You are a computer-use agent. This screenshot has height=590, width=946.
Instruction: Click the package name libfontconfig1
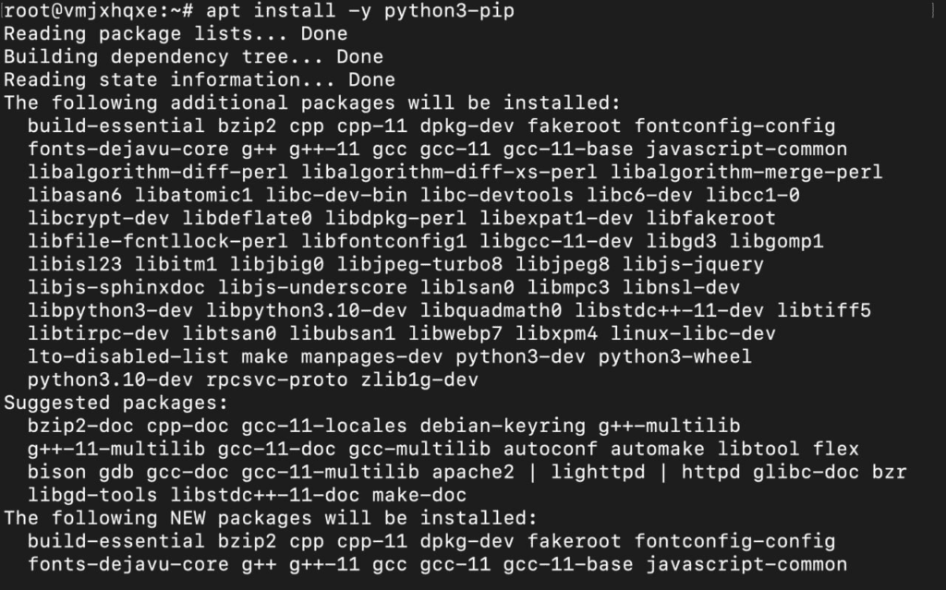click(x=383, y=241)
